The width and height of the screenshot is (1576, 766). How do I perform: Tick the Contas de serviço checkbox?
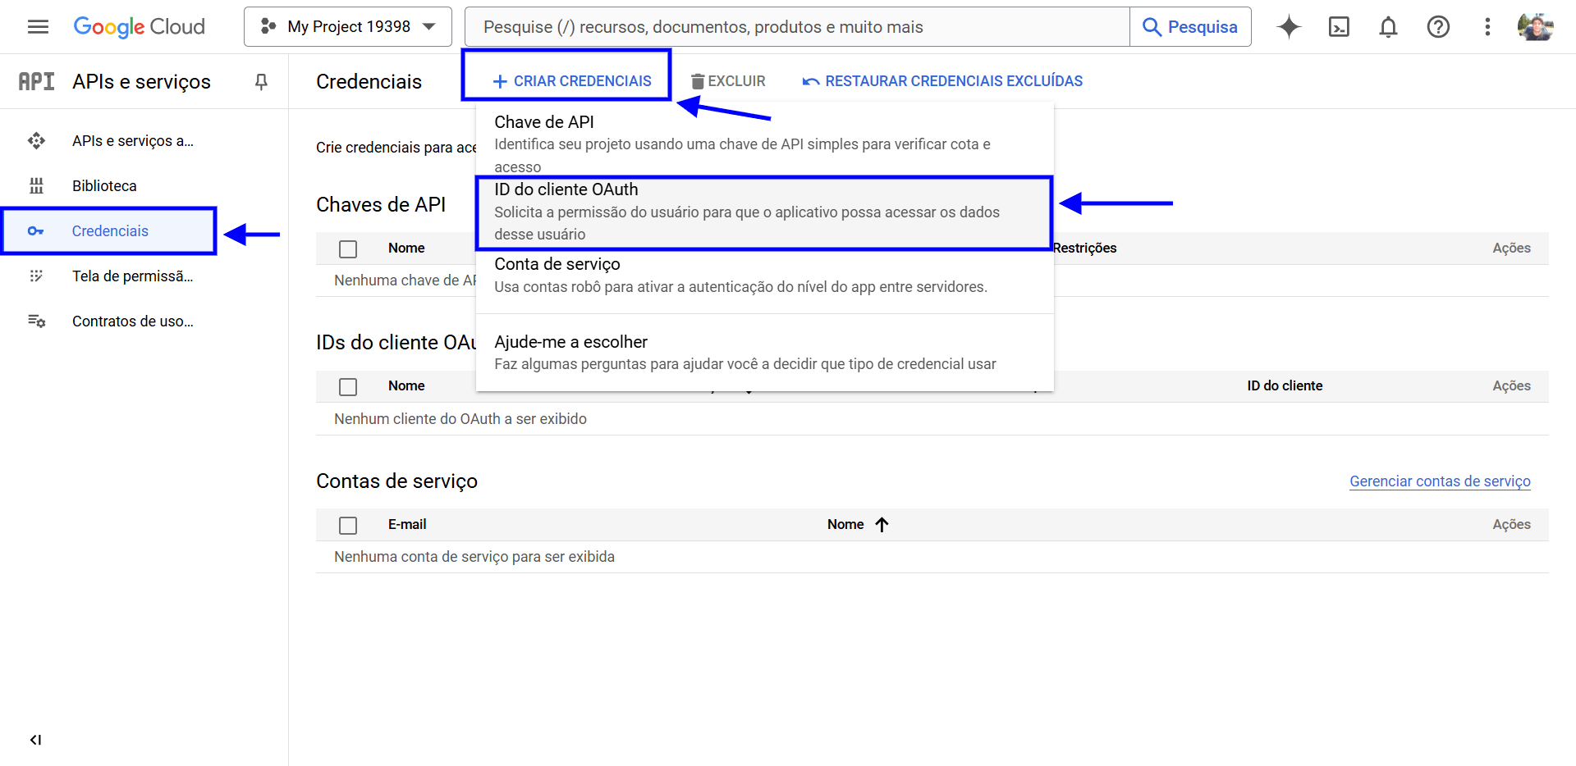pos(348,525)
